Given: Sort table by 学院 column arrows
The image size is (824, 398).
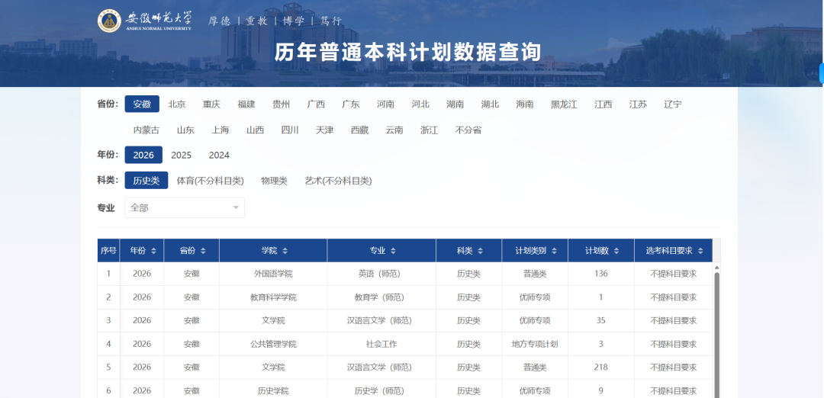Looking at the screenshot, I should 285,251.
